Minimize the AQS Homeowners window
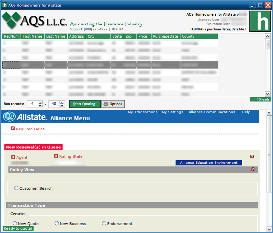 click(x=252, y=5)
